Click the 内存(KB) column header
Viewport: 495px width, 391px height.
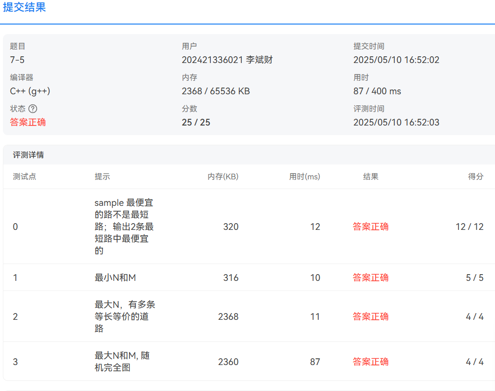[x=223, y=177]
